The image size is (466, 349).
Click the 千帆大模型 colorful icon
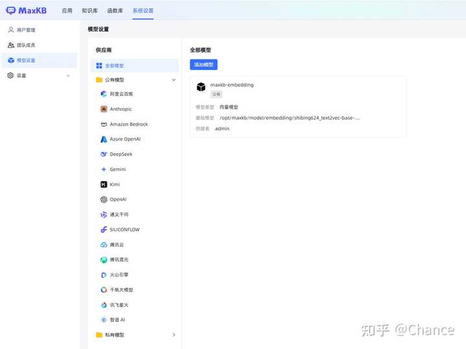104,289
